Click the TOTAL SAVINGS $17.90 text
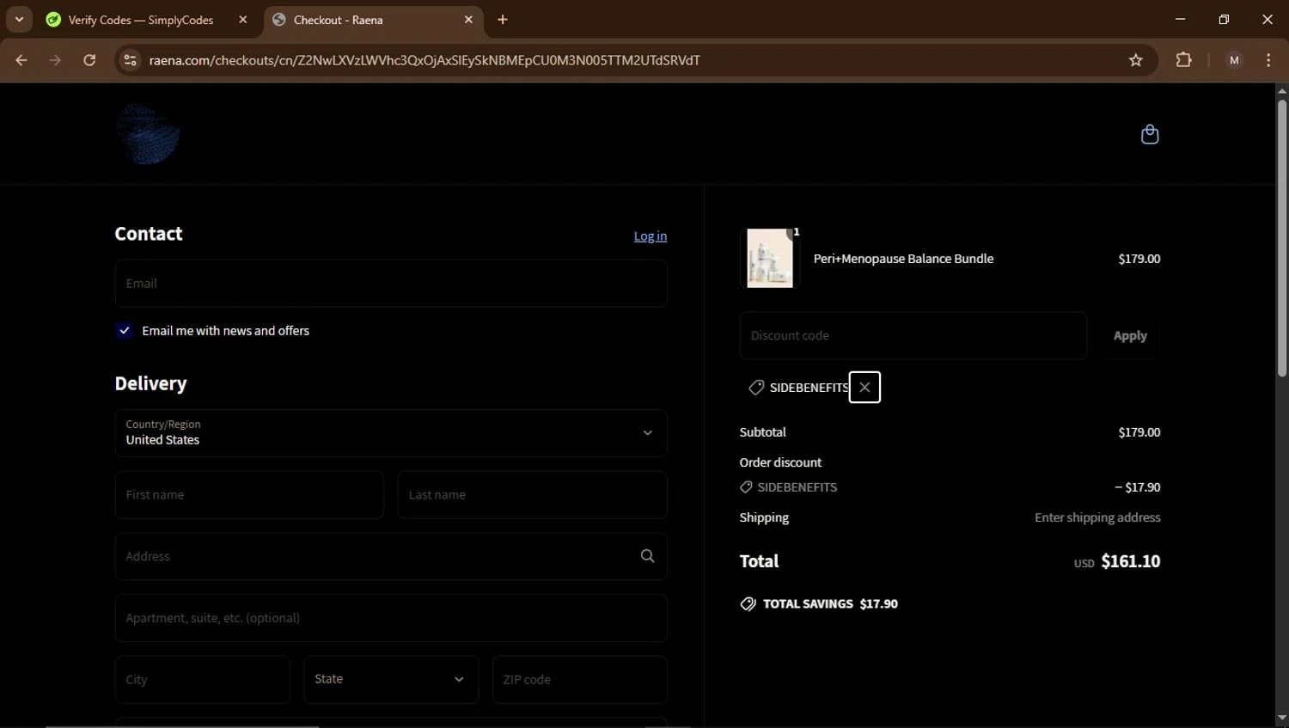This screenshot has width=1289, height=728. click(830, 604)
